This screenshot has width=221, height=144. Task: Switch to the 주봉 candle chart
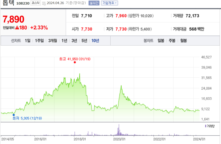(172, 41)
